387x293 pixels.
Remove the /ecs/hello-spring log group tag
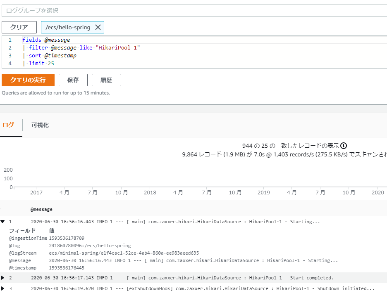point(98,27)
